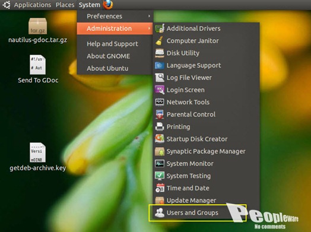The image size is (311, 232).
Task: Launch Computer Janitor
Action: (207, 41)
